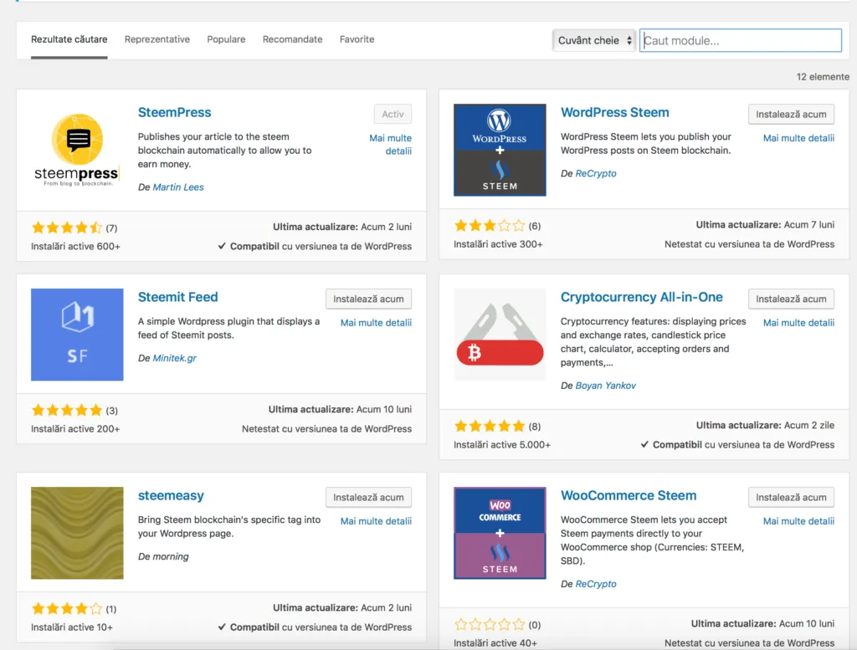Open Mai multe detalii for Cryptocurrency All-in-One

(798, 323)
